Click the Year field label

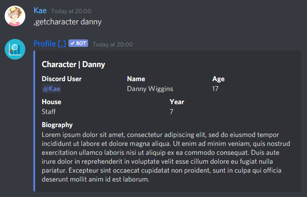(x=177, y=102)
